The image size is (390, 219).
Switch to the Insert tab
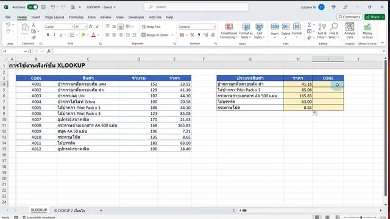click(x=36, y=17)
